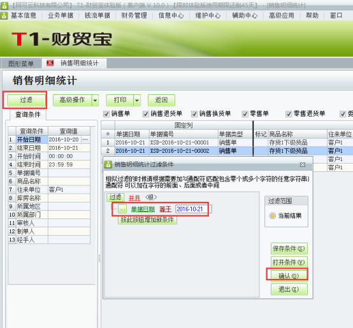Open the 等于 operator selector

pos(166,209)
